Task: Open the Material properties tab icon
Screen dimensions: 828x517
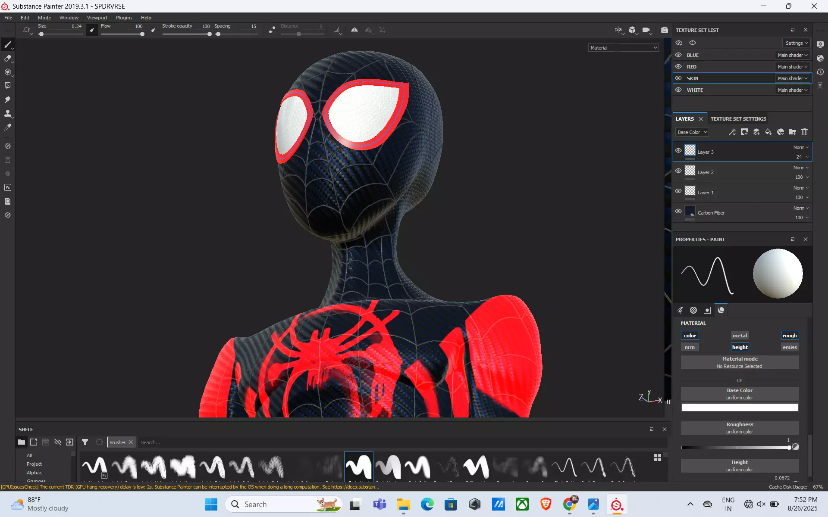Action: pyautogui.click(x=721, y=310)
